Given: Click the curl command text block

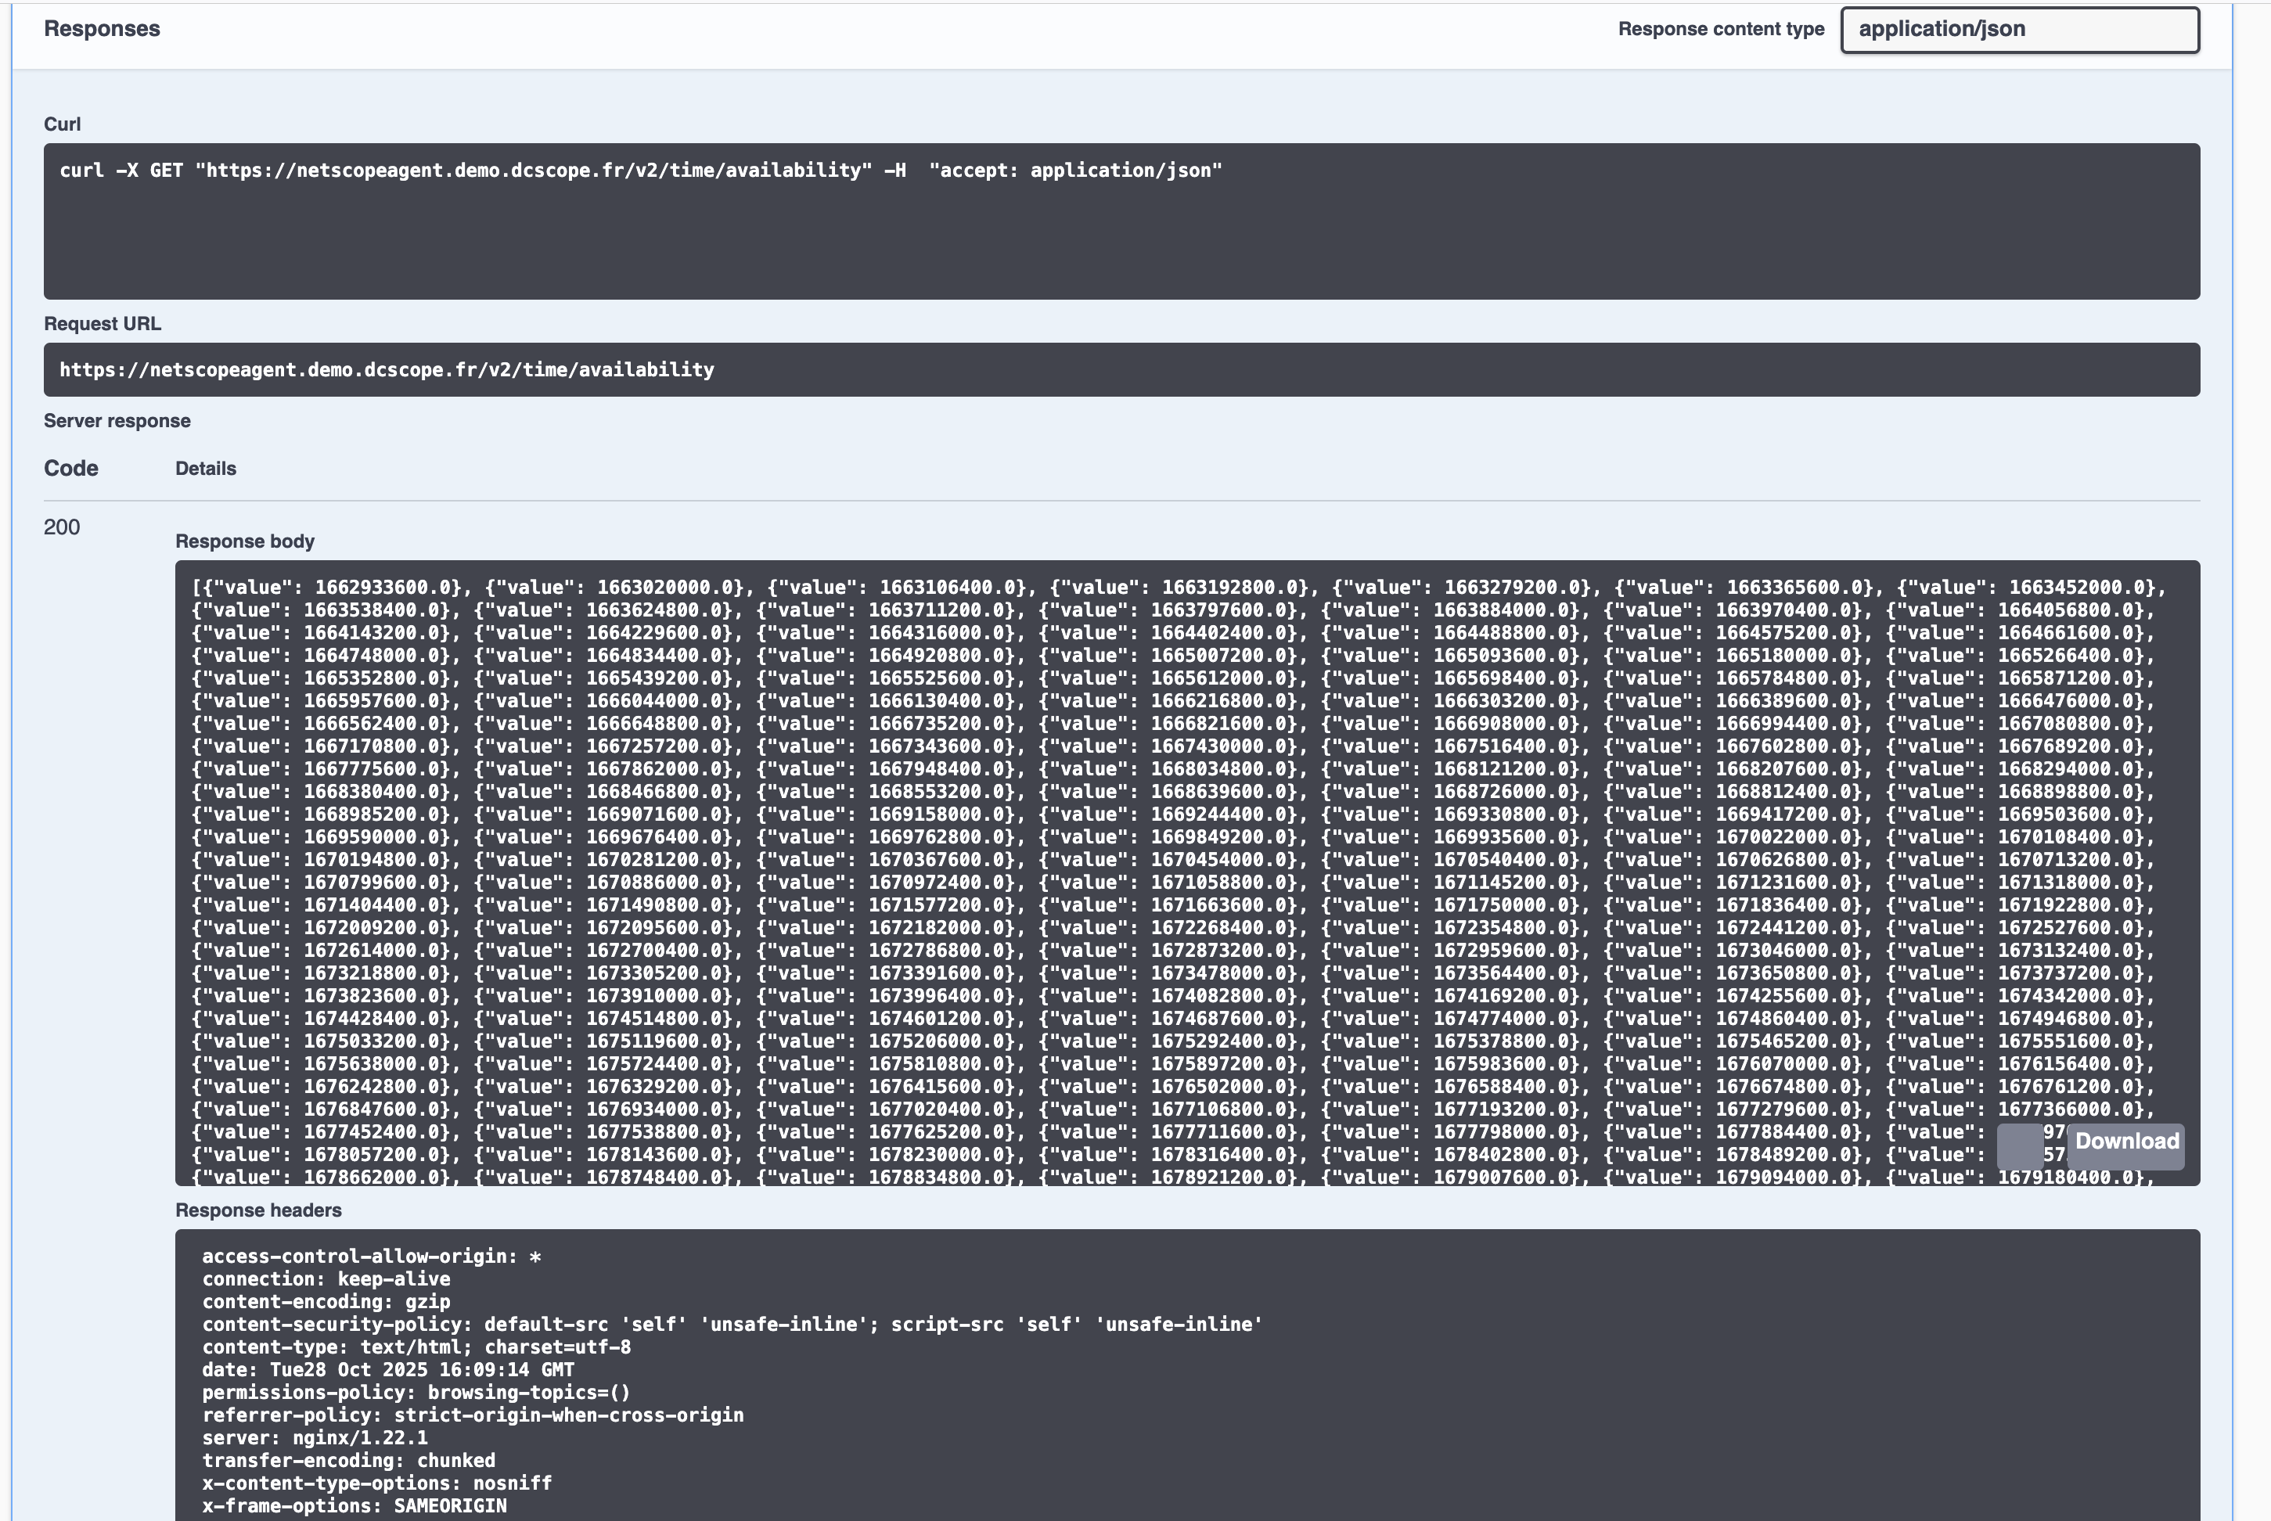Looking at the screenshot, I should point(640,171).
